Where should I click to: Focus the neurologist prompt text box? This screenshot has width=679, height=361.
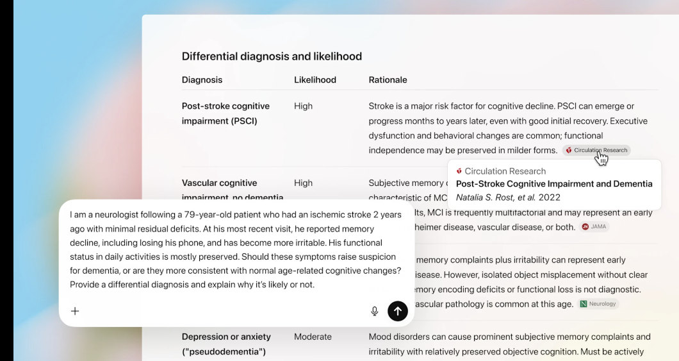point(236,249)
